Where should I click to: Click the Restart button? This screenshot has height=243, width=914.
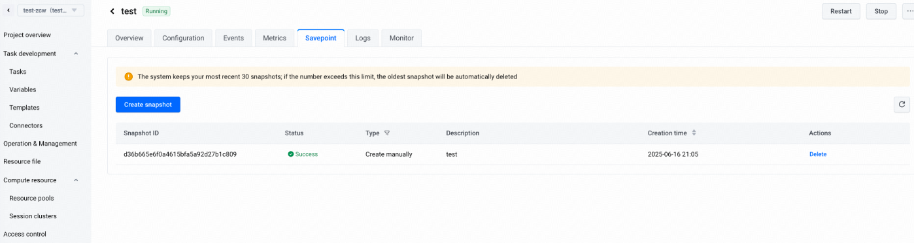pyautogui.click(x=841, y=11)
